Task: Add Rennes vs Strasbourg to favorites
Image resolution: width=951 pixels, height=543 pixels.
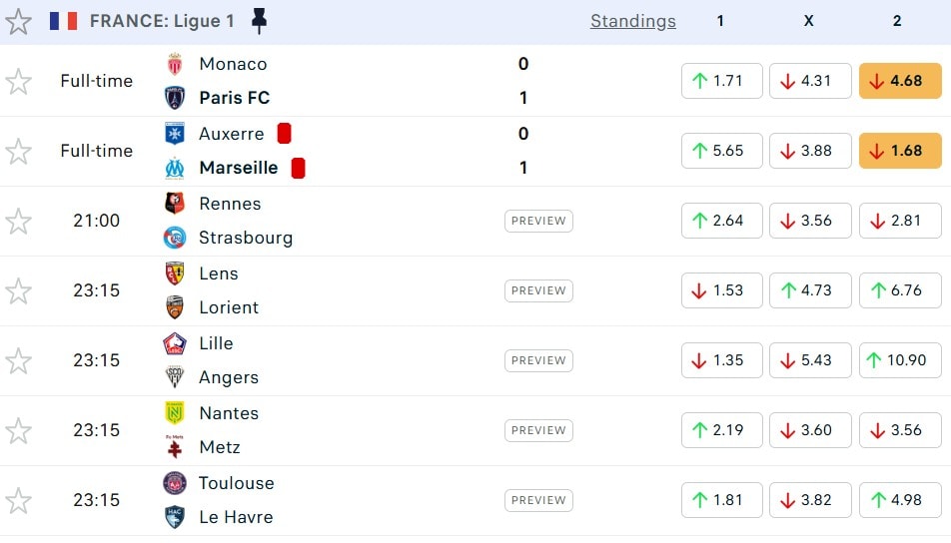Action: click(19, 221)
